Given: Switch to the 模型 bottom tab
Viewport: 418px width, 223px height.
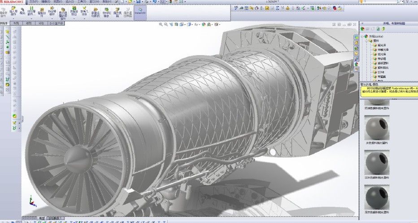Looking at the screenshot, I should (42, 218).
